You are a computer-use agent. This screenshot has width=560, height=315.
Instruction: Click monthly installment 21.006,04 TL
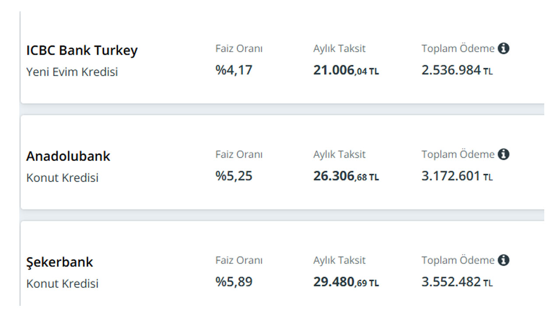(346, 70)
